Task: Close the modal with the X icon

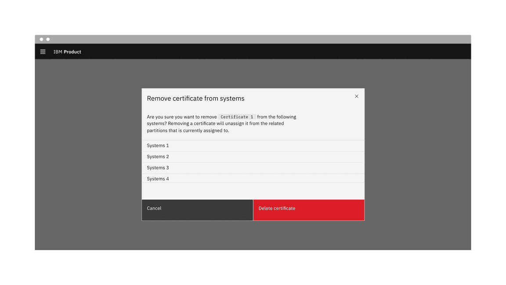Action: coord(356,96)
